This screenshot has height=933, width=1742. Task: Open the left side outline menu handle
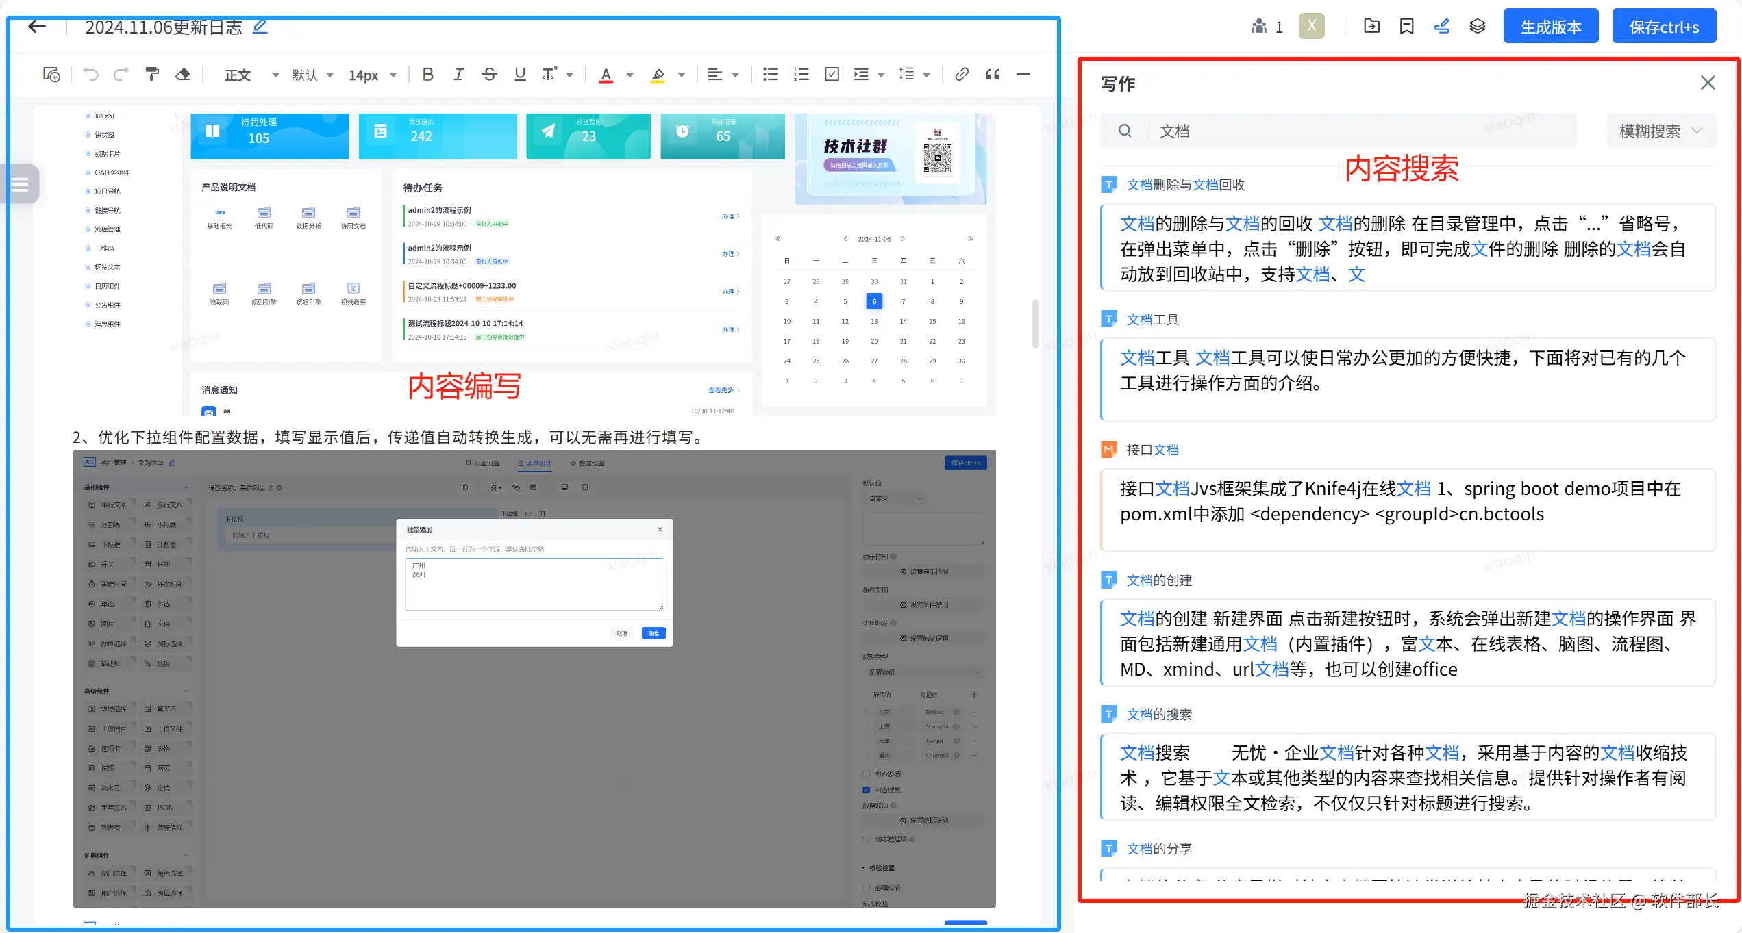[20, 184]
